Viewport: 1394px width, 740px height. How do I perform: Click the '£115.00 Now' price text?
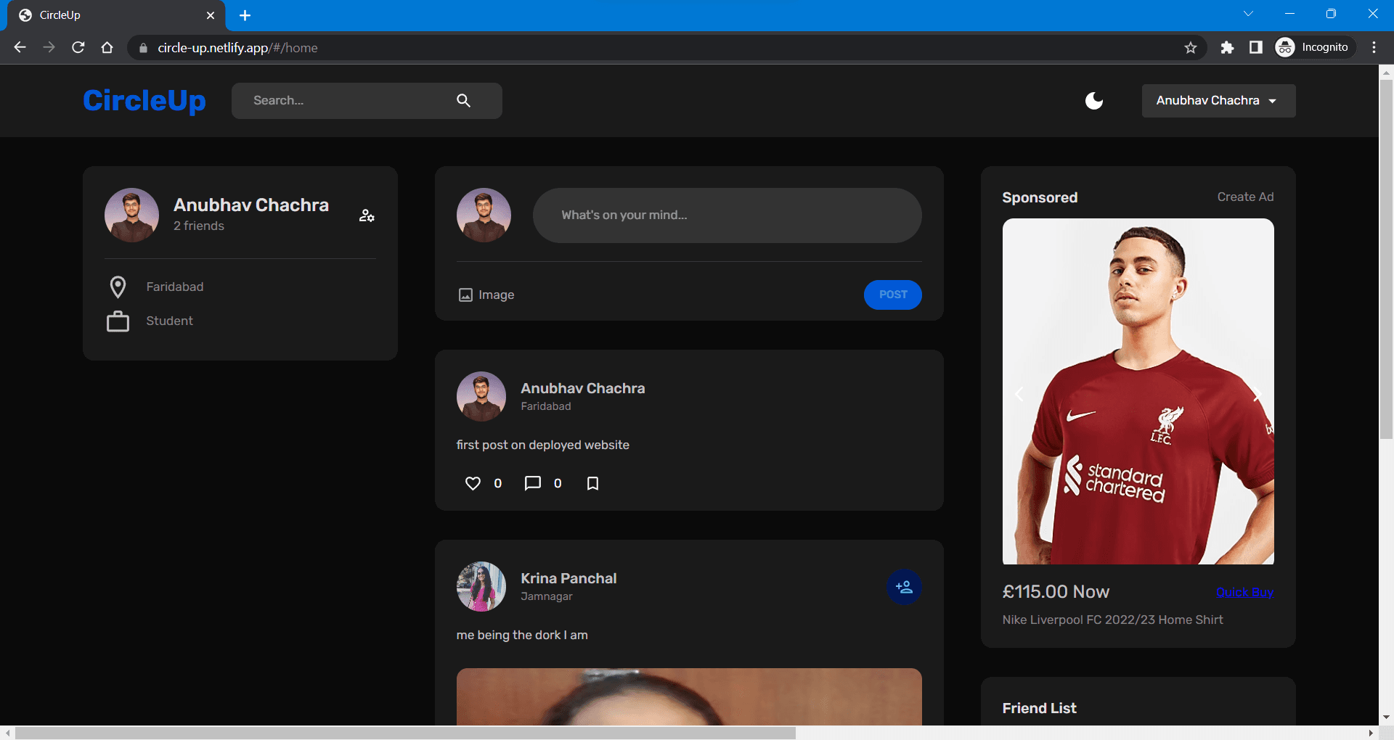(1056, 592)
